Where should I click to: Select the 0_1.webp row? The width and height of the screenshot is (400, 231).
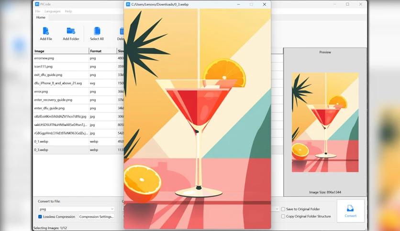point(78,141)
